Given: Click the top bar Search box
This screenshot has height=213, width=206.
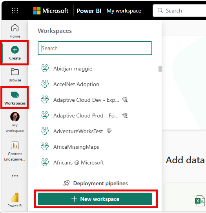Looking at the screenshot, I should (179, 11).
